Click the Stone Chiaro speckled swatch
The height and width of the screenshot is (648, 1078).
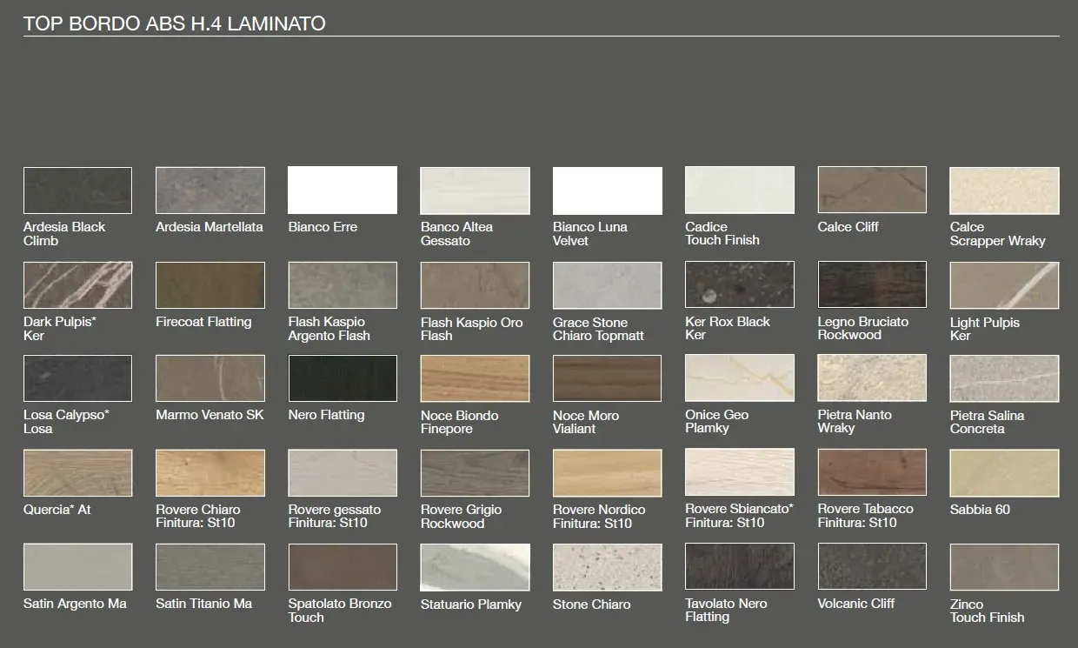pyautogui.click(x=607, y=567)
